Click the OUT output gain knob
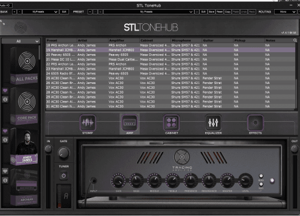Viewport: 300px width, 216px height. tap(295, 149)
